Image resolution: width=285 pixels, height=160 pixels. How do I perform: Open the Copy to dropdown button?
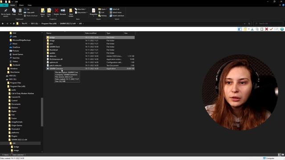point(49,12)
